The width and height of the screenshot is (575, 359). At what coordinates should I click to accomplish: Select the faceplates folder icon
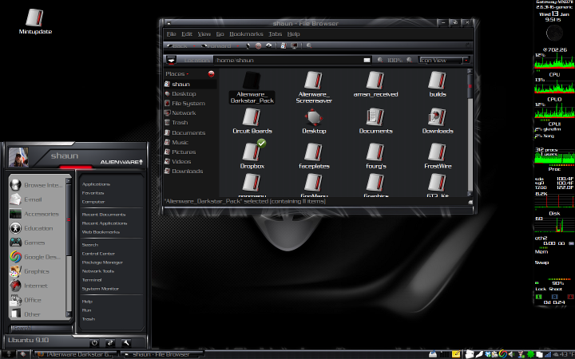coord(314,152)
